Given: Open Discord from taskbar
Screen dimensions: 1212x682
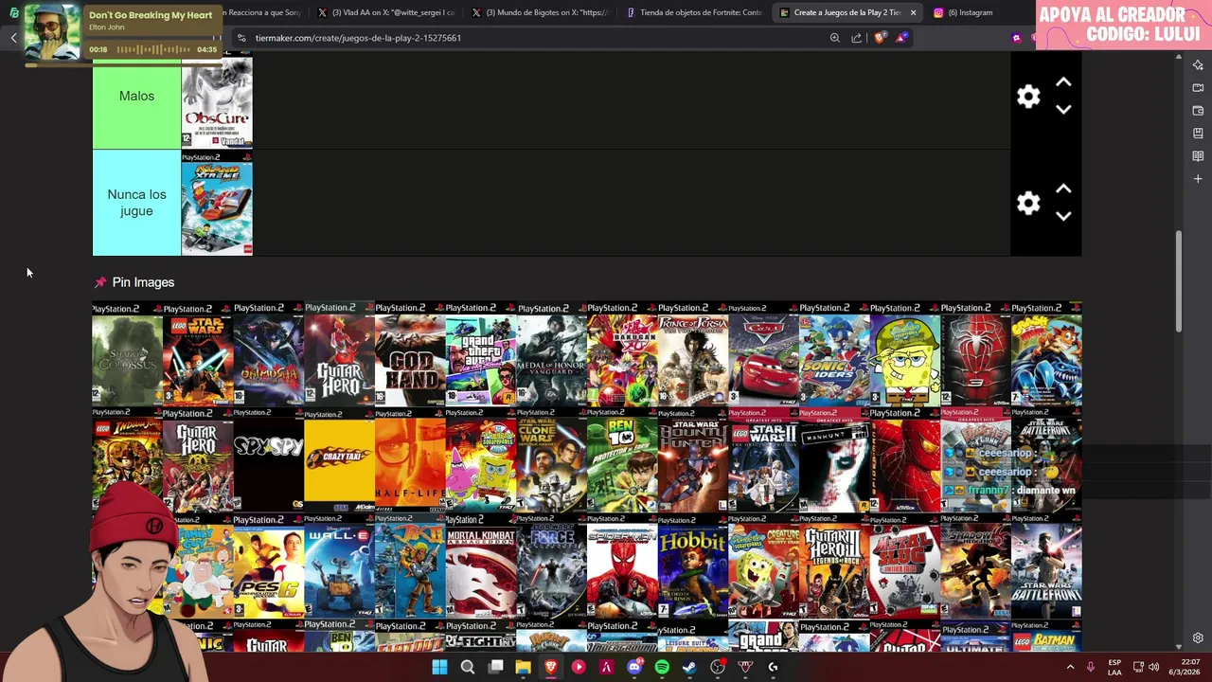Looking at the screenshot, I should (x=634, y=667).
